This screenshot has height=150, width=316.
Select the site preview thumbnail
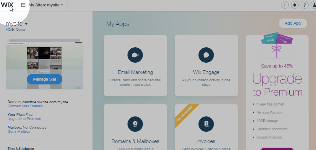pyautogui.click(x=45, y=64)
